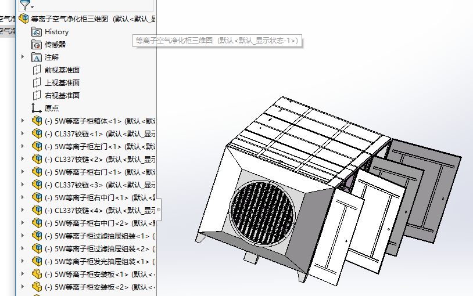Viewport: 473px width, 296px height.
Task: Expand the 5W等离子柜箱体<1> node
Action: [x=23, y=121]
